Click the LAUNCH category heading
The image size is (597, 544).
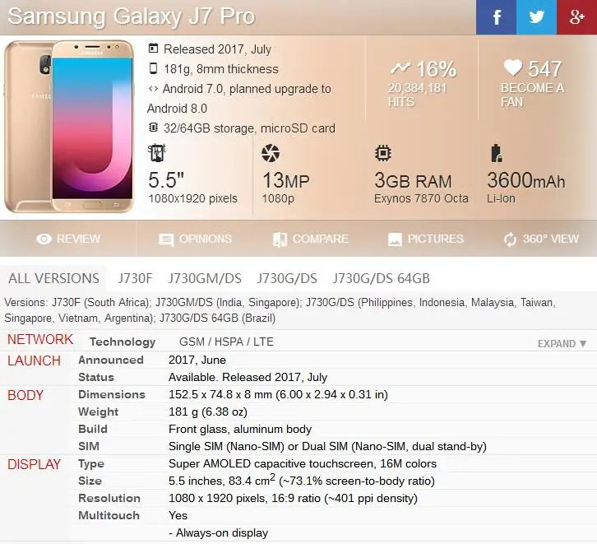34,360
